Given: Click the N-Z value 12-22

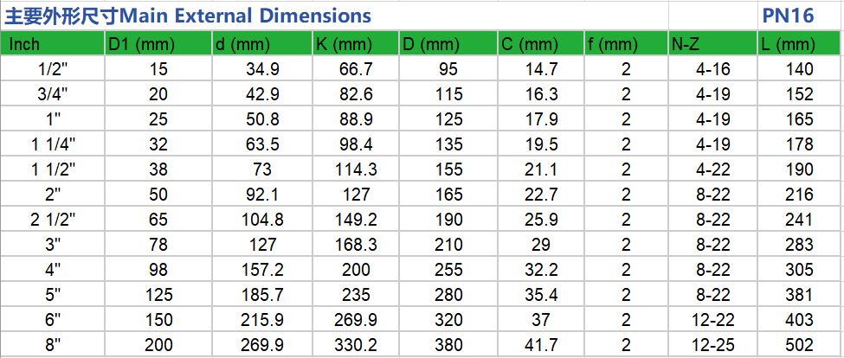Looking at the screenshot, I should (x=712, y=320).
